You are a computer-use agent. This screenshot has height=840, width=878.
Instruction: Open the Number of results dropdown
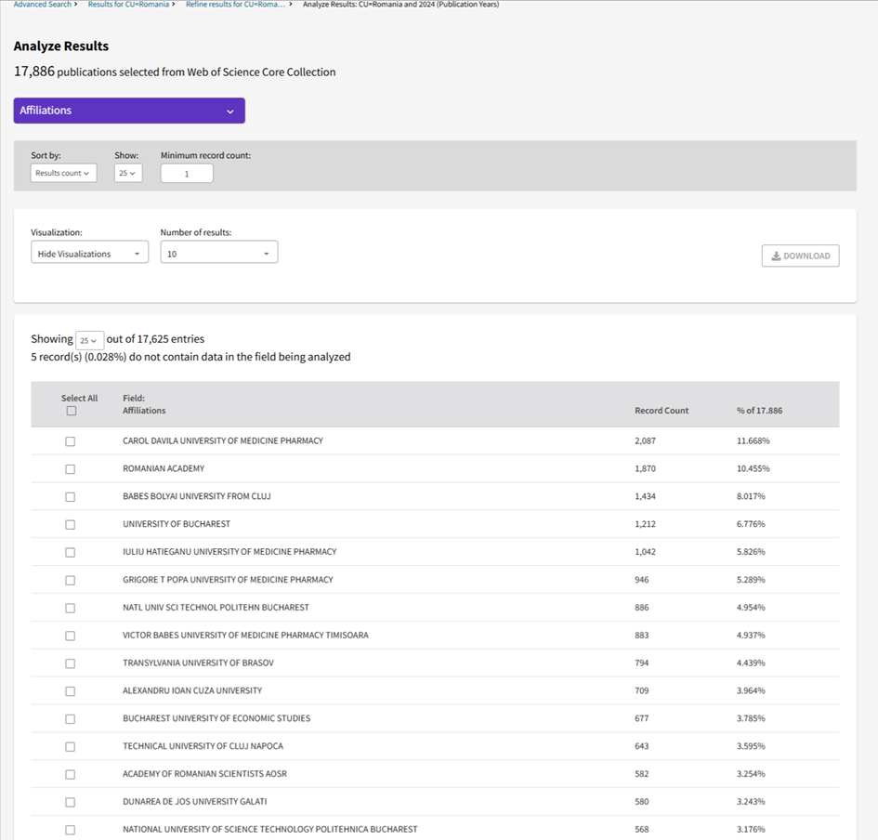tap(218, 253)
